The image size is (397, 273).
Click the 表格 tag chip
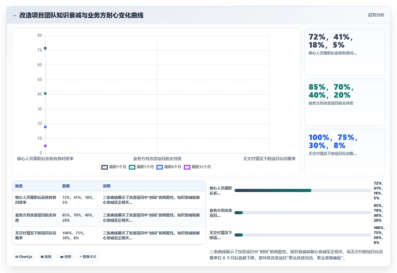click(46, 257)
